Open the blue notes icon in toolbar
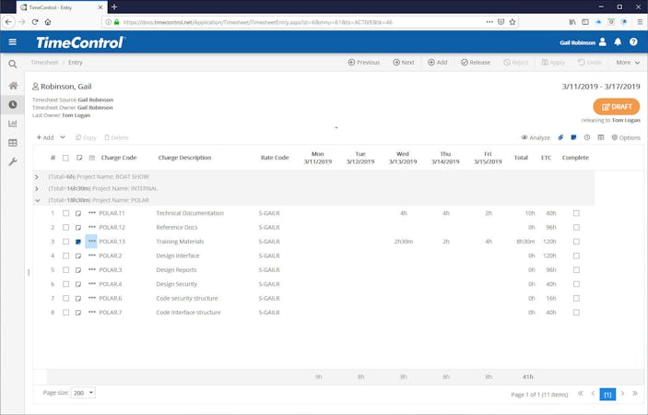 point(573,137)
